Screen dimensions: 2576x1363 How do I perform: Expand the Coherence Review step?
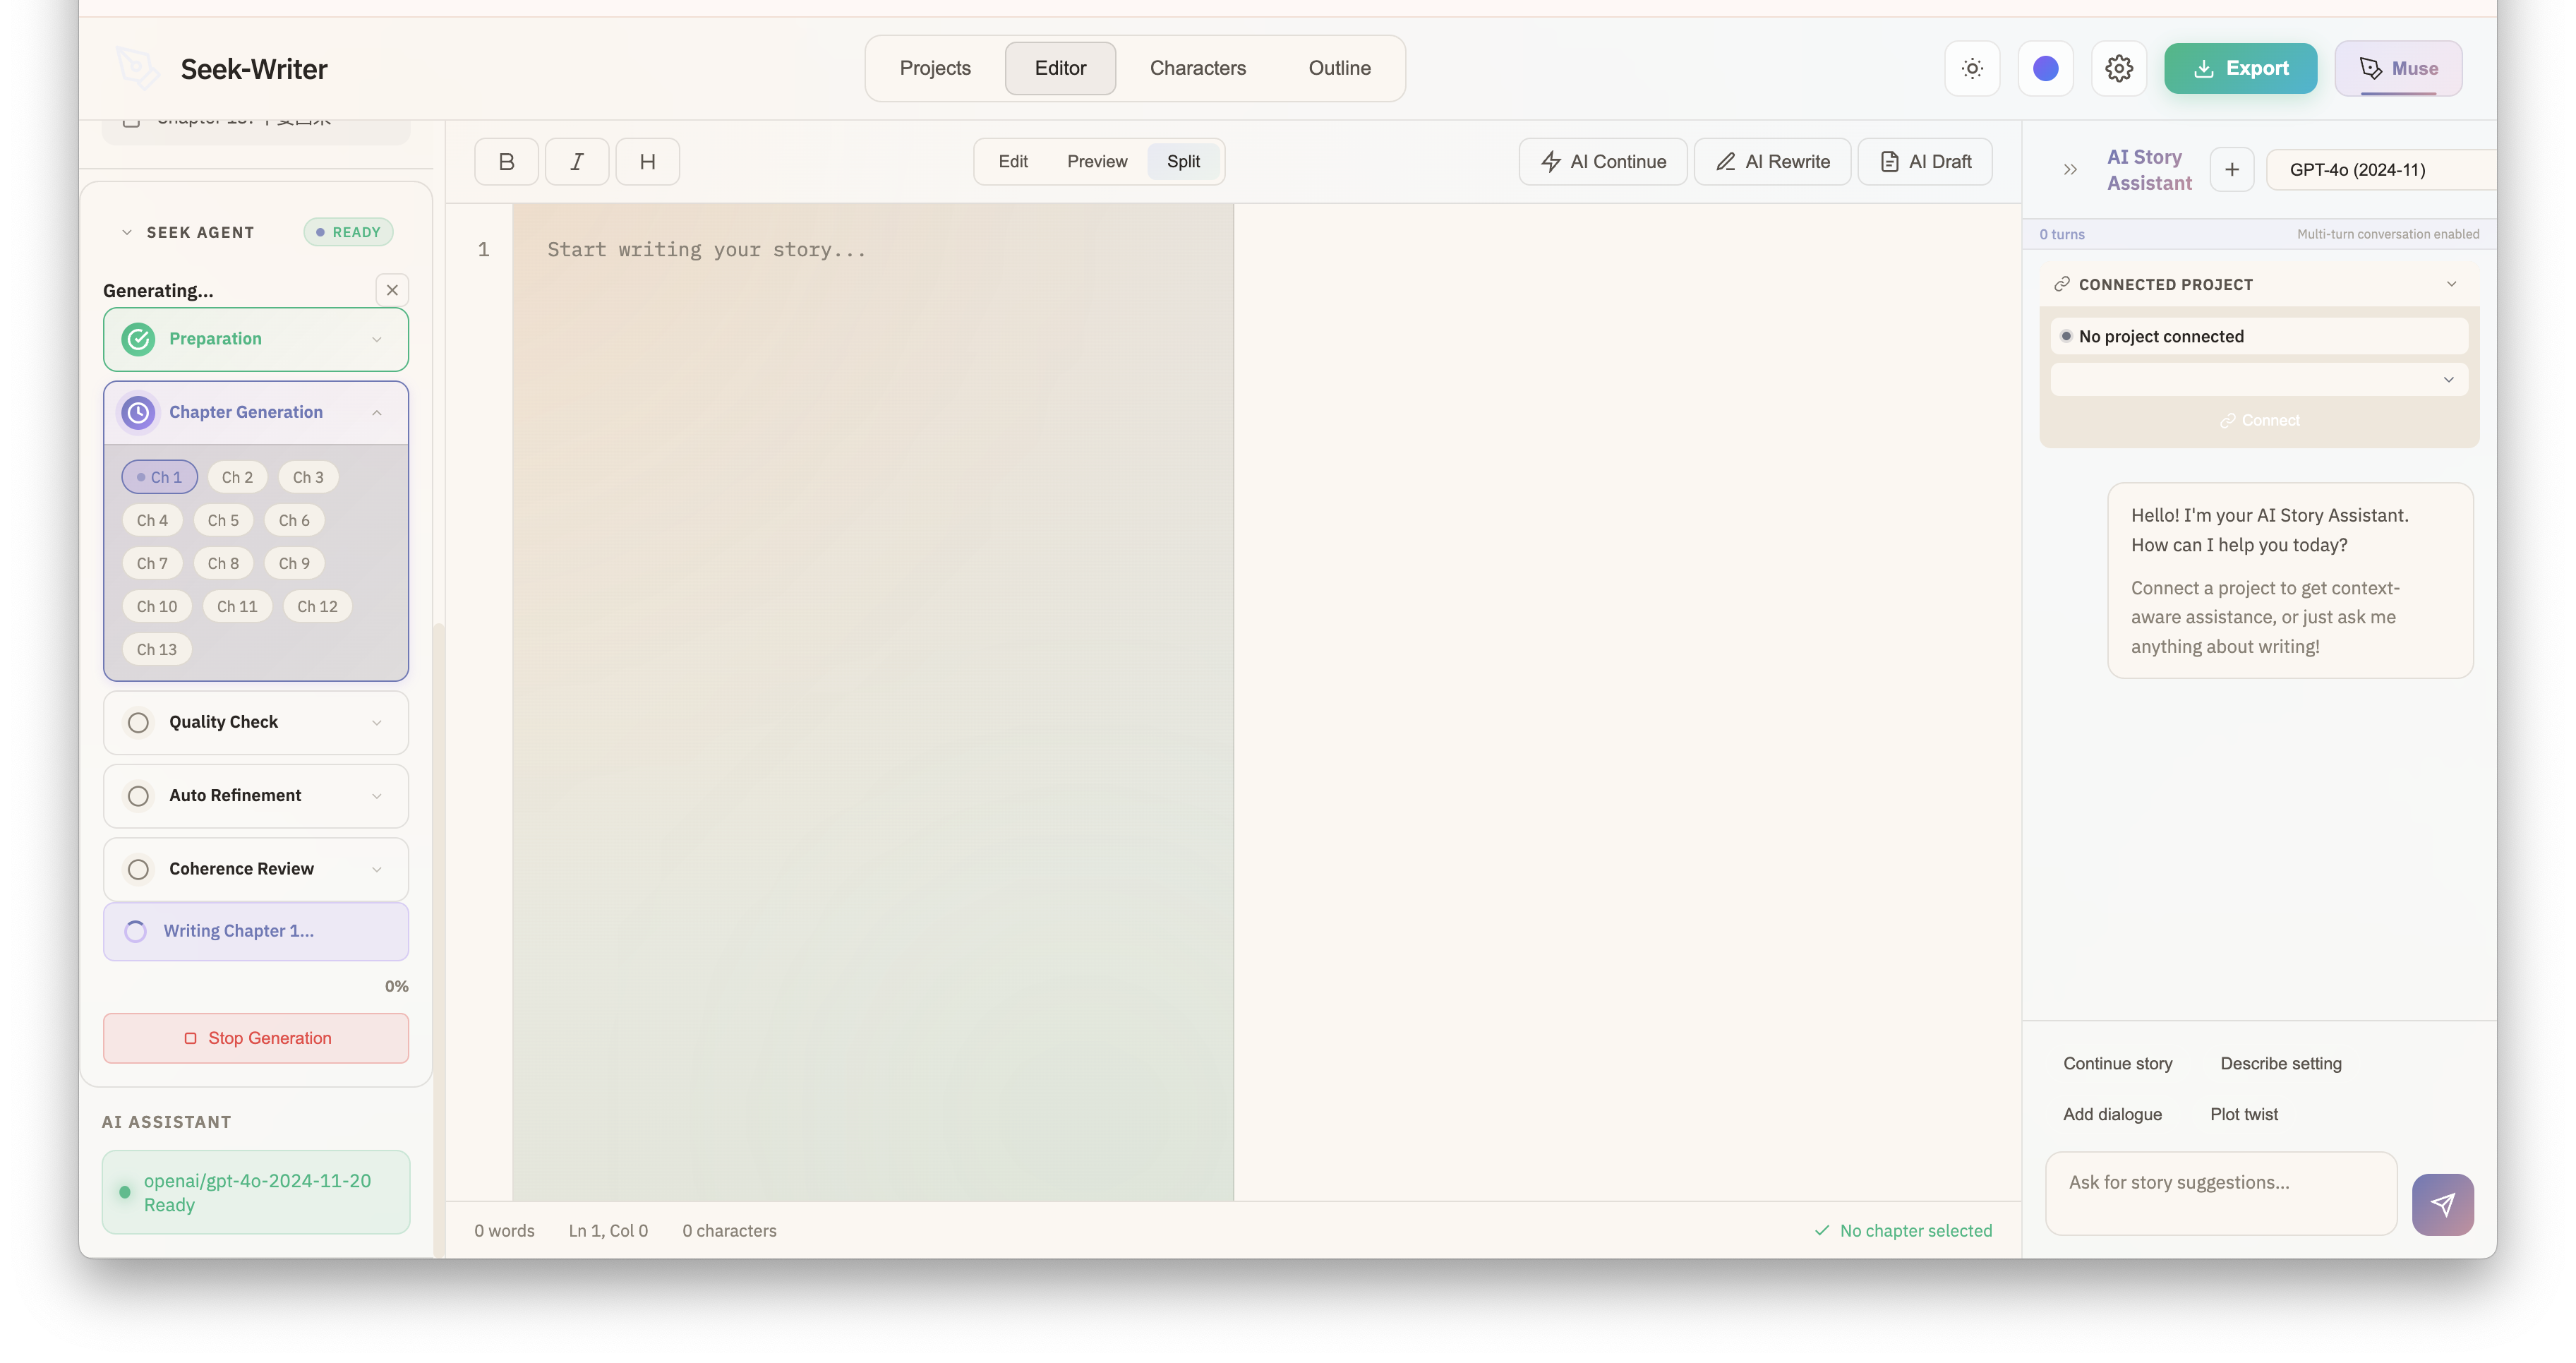(x=377, y=869)
